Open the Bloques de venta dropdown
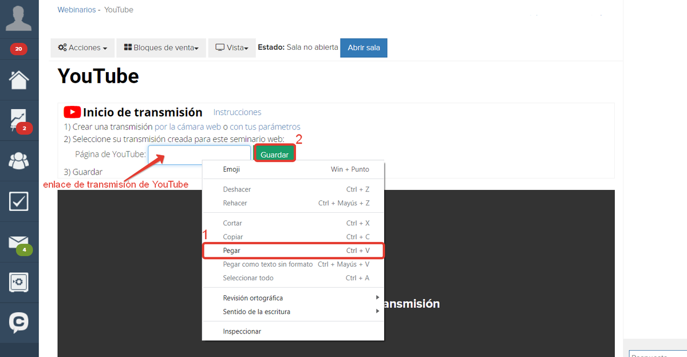Viewport: 687px width, 357px height. (x=161, y=48)
